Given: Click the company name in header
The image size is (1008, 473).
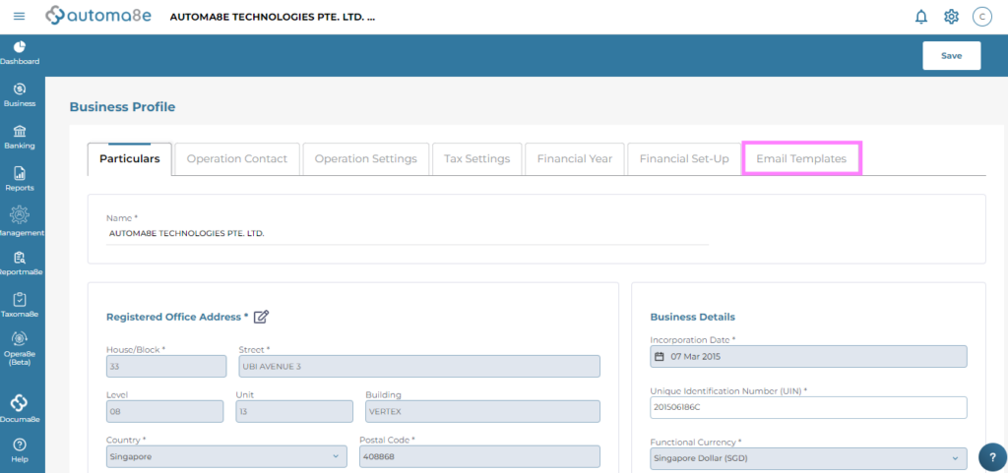Looking at the screenshot, I should (x=273, y=17).
